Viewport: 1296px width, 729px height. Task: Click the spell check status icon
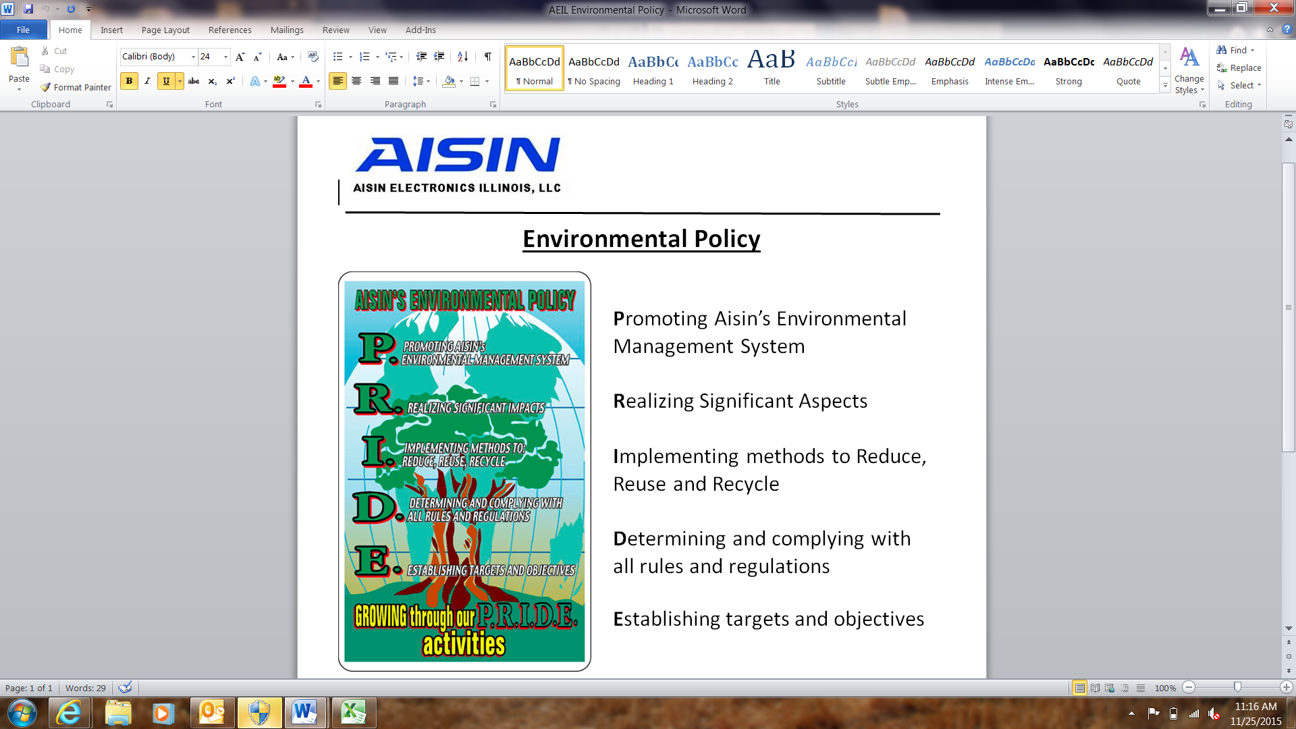pos(125,688)
